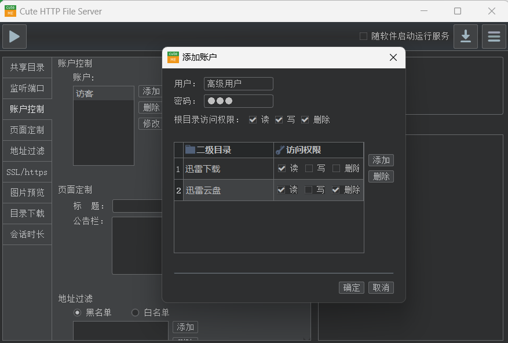Viewport: 508px width, 343px height.
Task: Click 删除 button beside account list
Action: coord(151,107)
